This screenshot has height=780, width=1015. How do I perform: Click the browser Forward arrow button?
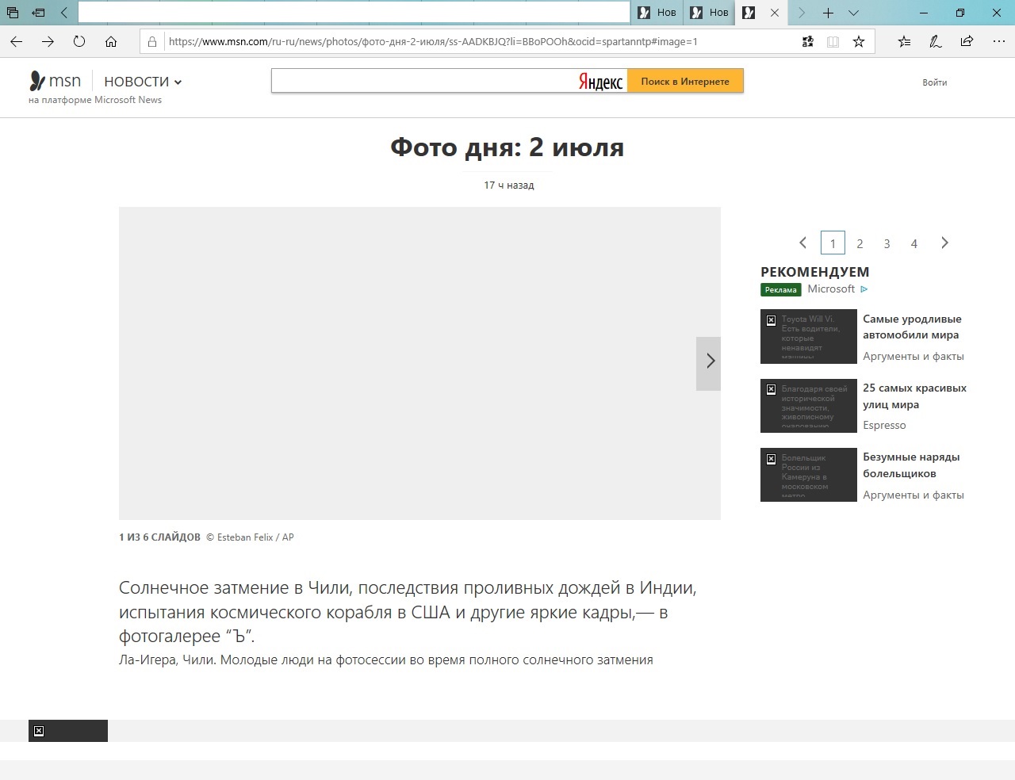point(48,42)
